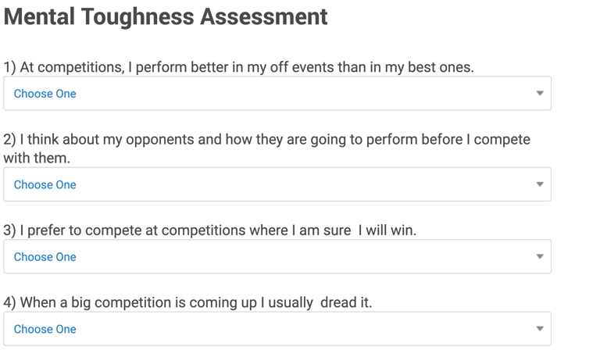Select 'Choose One' placeholder under question 4

pos(45,329)
